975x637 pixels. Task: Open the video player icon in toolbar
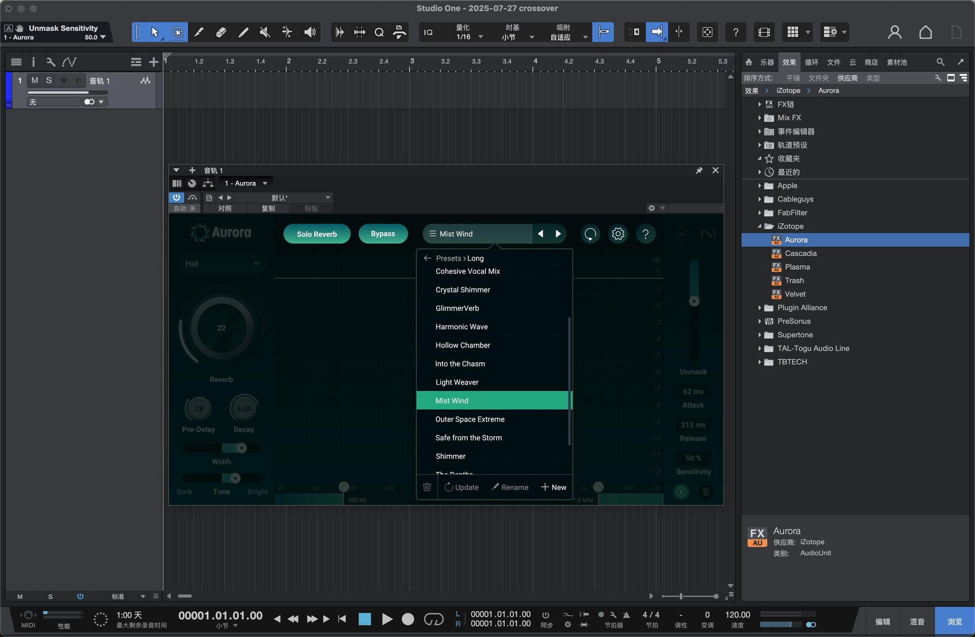(764, 33)
